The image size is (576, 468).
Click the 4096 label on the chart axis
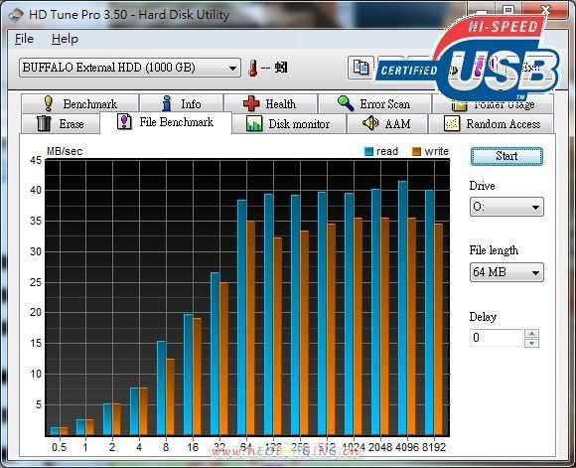[407, 447]
